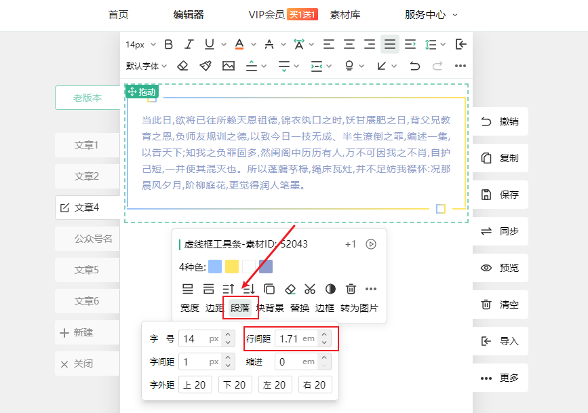Click 关闭 in left sidebar

pyautogui.click(x=87, y=363)
